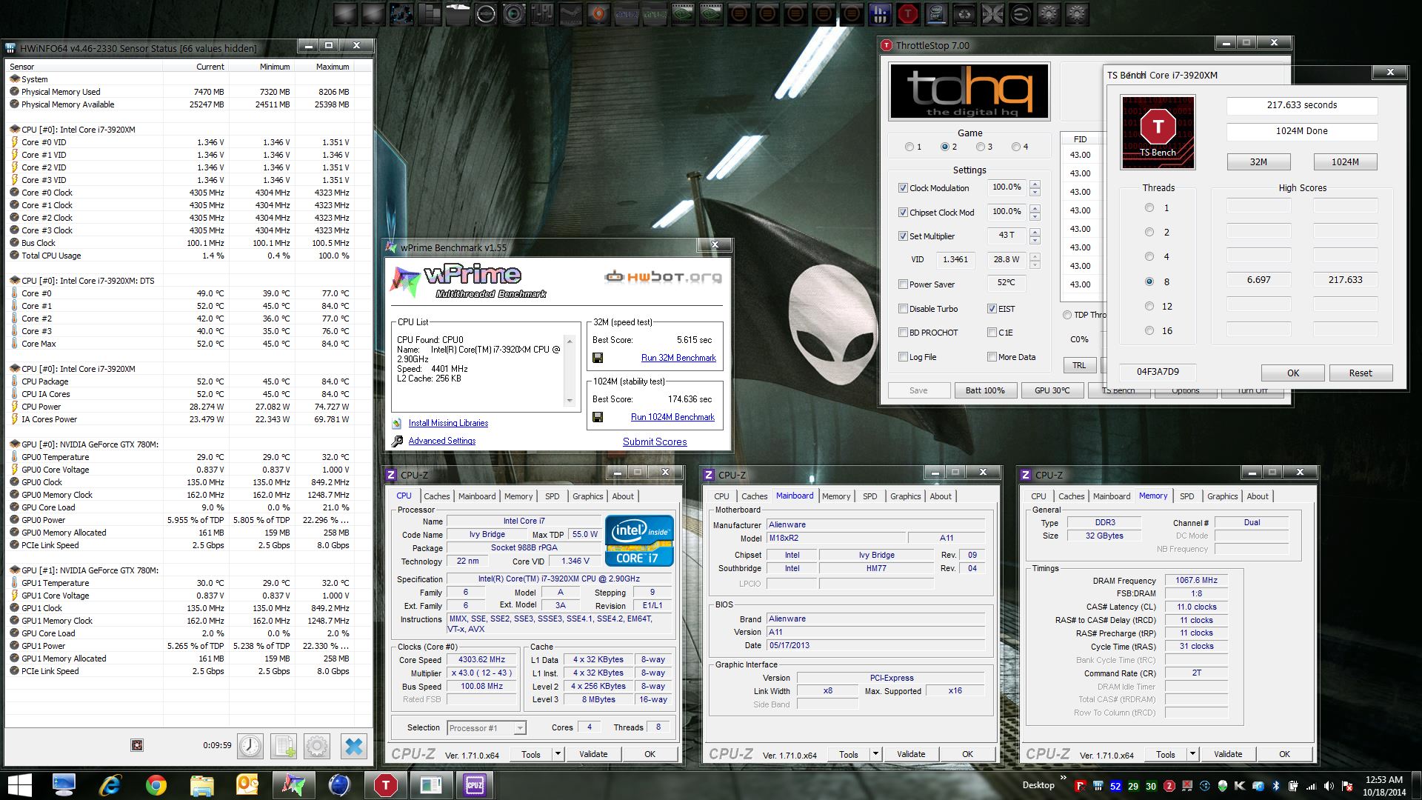Screen dimensions: 1422x800
Task: Open File Explorer from taskbar
Action: click(201, 785)
